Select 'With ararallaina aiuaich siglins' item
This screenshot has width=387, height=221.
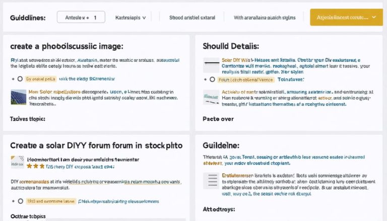pyautogui.click(x=265, y=18)
